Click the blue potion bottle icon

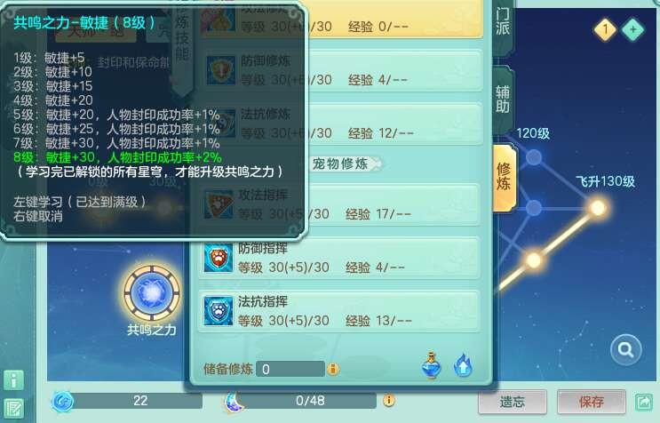432,364
